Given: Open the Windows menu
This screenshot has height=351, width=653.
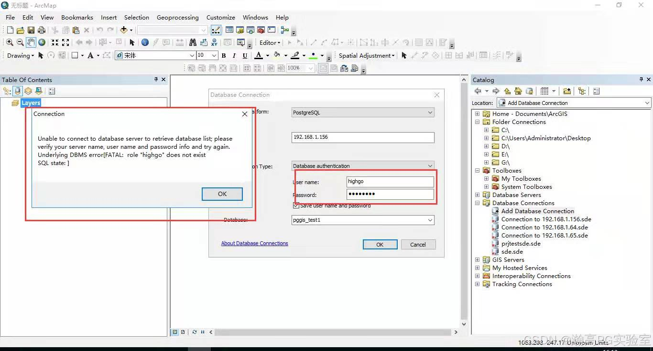Looking at the screenshot, I should coord(255,18).
